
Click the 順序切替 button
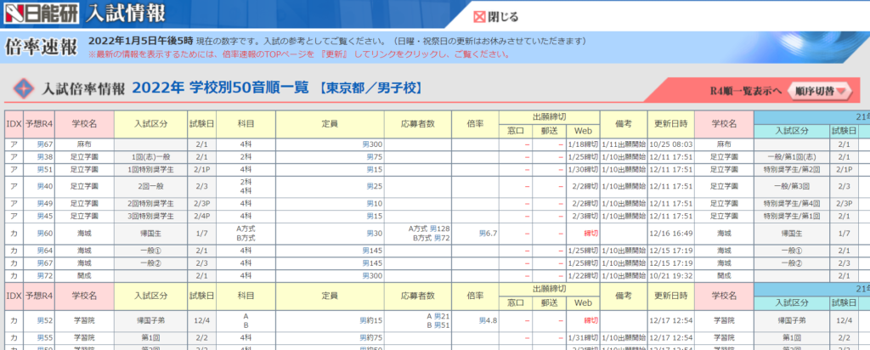819,92
